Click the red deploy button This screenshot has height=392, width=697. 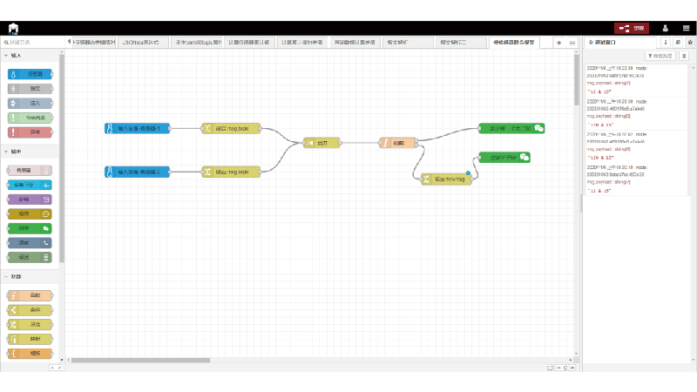click(632, 28)
